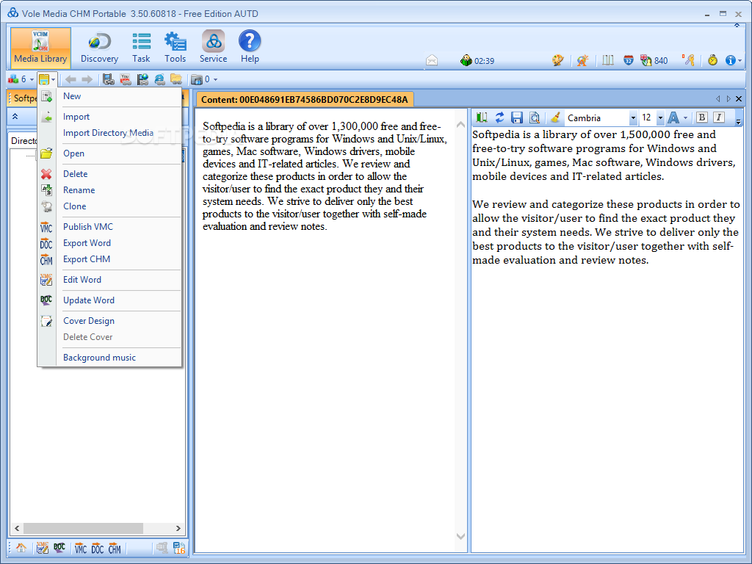The image size is (752, 564).
Task: Open the Service ribbon tab
Action: 214,48
